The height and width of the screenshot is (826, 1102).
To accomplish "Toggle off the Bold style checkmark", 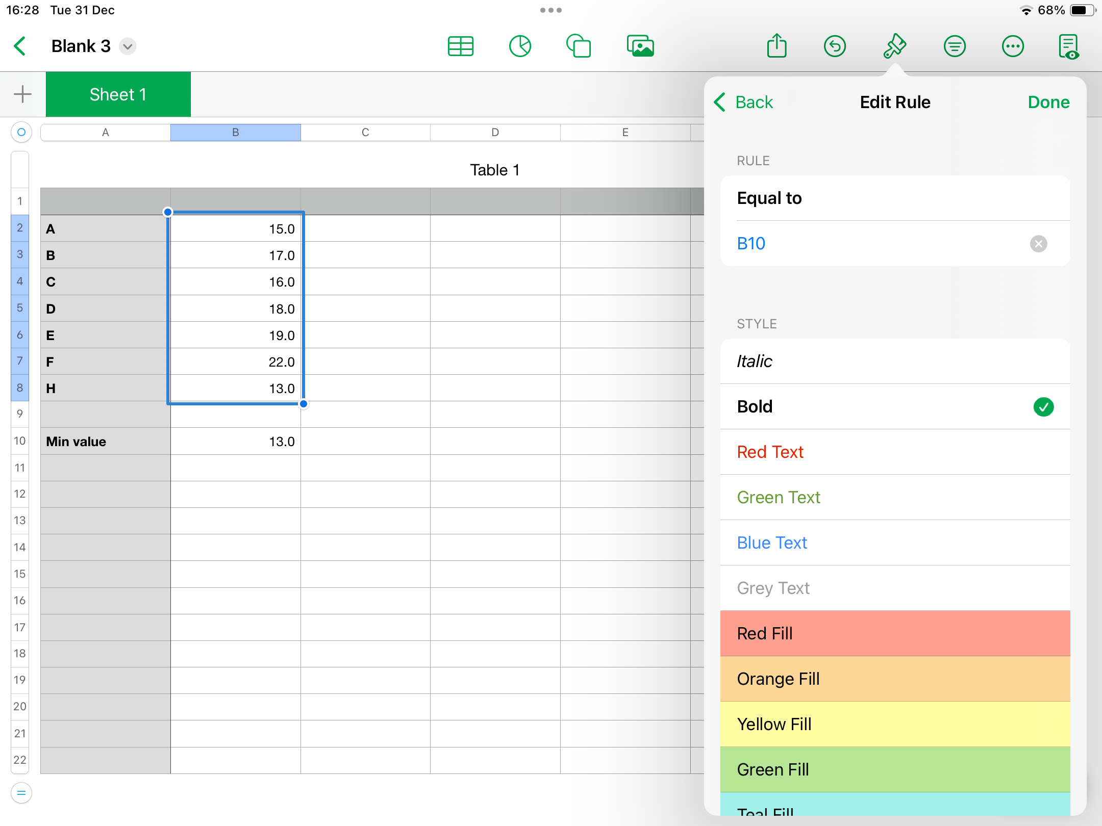I will 1044,407.
